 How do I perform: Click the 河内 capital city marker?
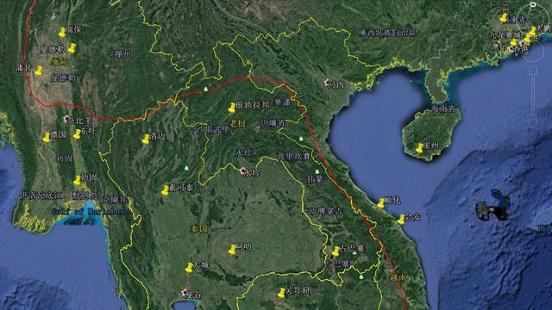(x=327, y=83)
